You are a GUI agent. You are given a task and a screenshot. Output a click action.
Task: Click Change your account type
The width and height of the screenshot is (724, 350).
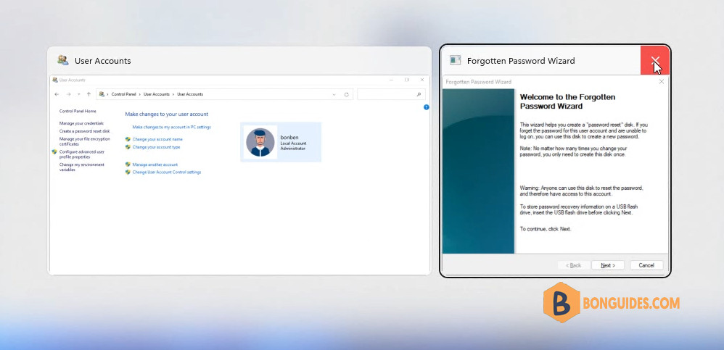coord(156,147)
